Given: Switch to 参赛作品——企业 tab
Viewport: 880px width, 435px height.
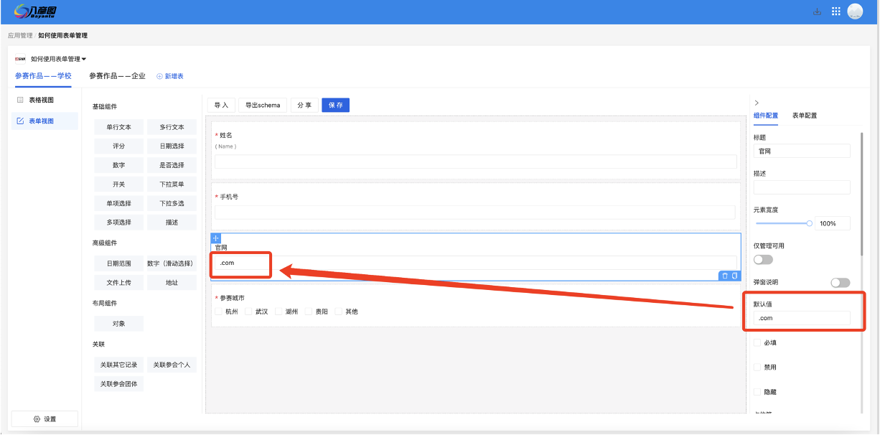Looking at the screenshot, I should 117,75.
